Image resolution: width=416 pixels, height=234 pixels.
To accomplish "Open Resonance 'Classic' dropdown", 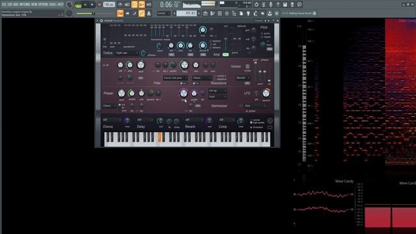I will coord(201,78).
